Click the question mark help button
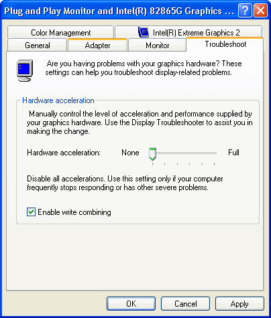271x318 pixels. [245, 11]
